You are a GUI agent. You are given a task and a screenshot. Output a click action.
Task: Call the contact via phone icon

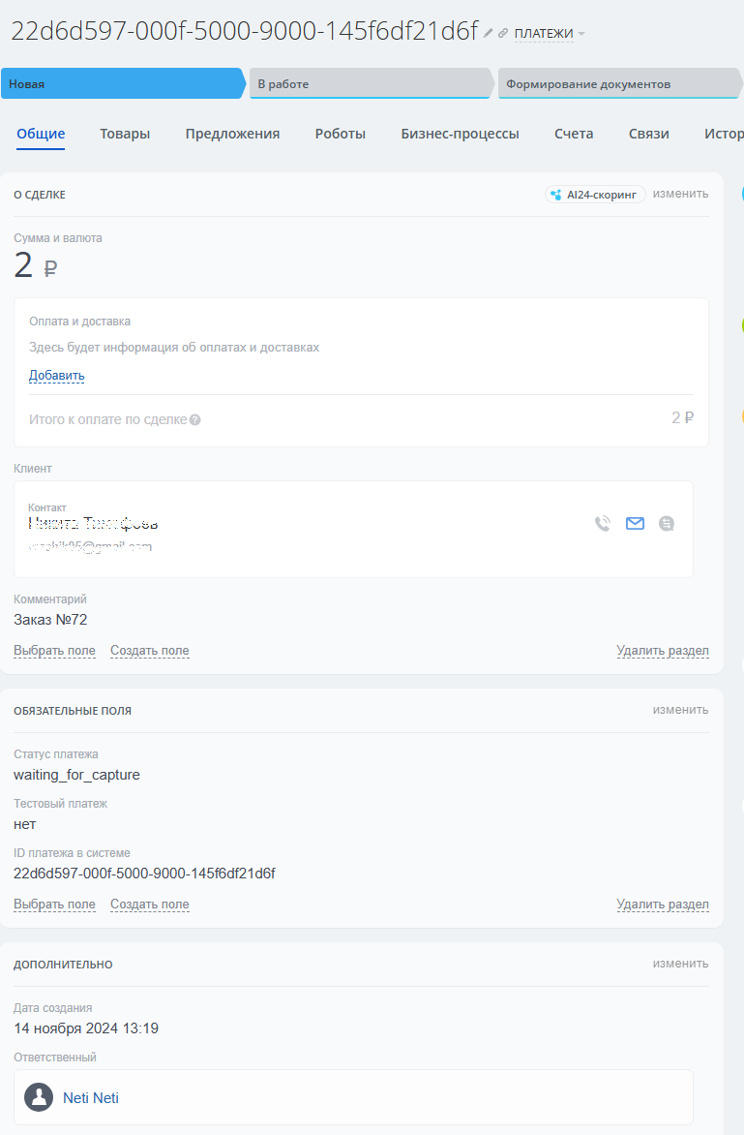603,524
